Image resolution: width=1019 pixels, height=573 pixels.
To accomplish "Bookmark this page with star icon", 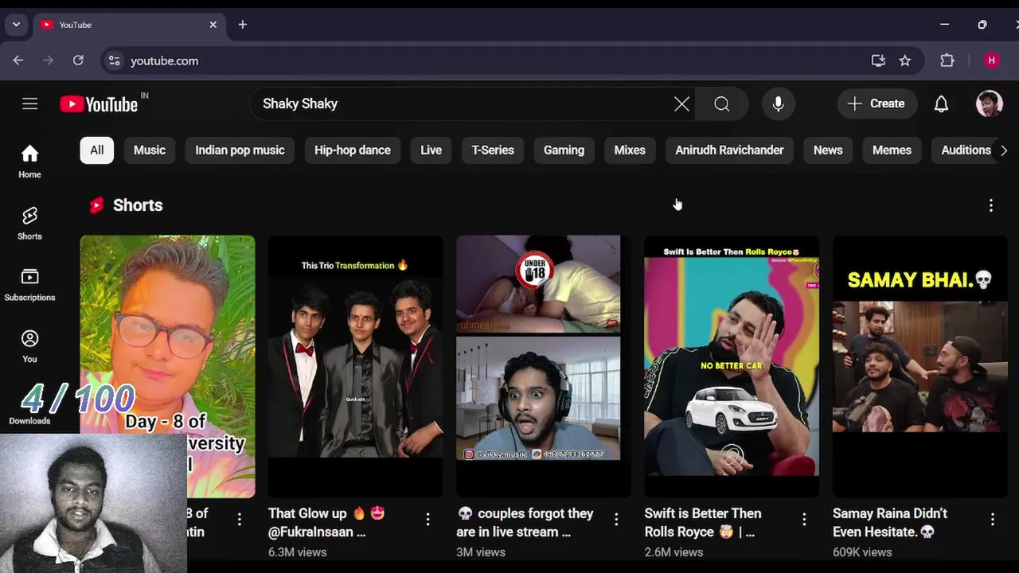I will tap(905, 60).
